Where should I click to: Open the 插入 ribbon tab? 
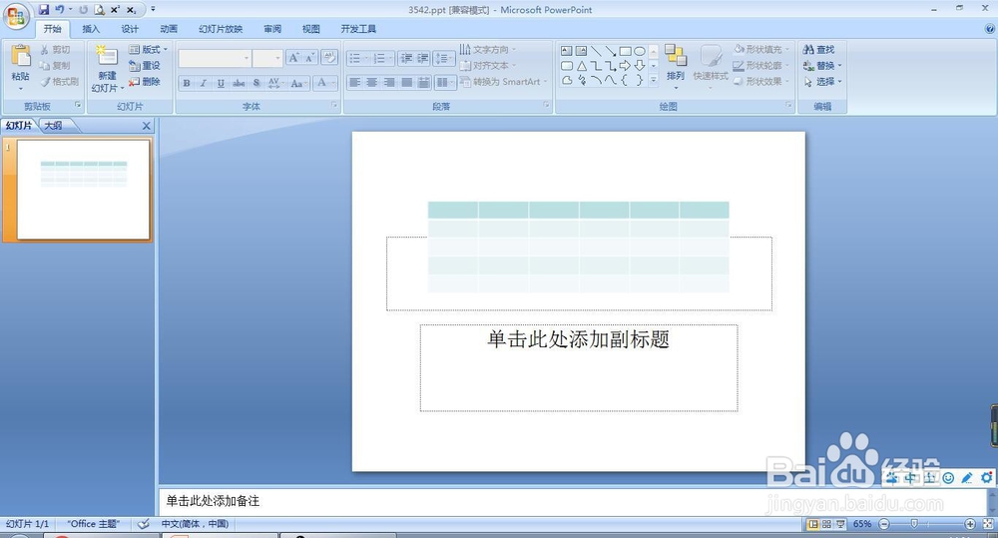[91, 29]
